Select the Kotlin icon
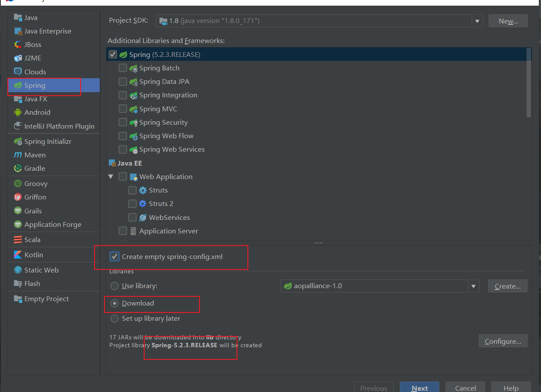This screenshot has width=541, height=392. point(18,255)
